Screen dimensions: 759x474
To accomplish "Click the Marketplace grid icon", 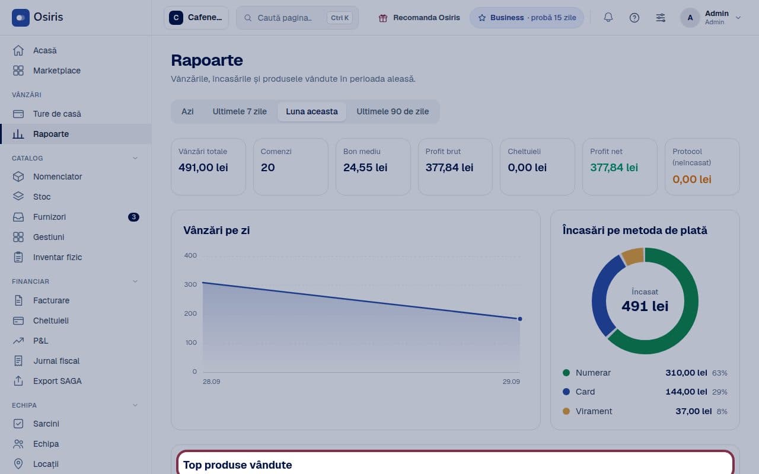I will pos(18,71).
